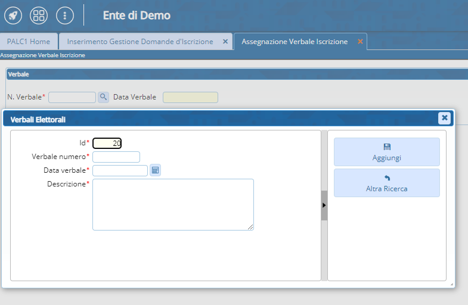Open the three-dot options menu
Image resolution: width=468 pixels, height=305 pixels.
pos(64,15)
